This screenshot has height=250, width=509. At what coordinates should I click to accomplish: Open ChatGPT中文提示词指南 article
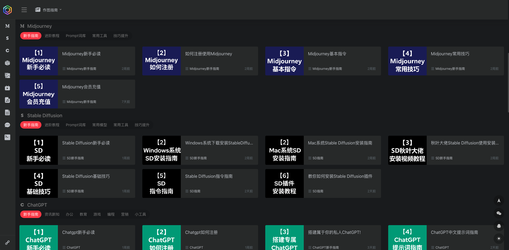(x=454, y=232)
